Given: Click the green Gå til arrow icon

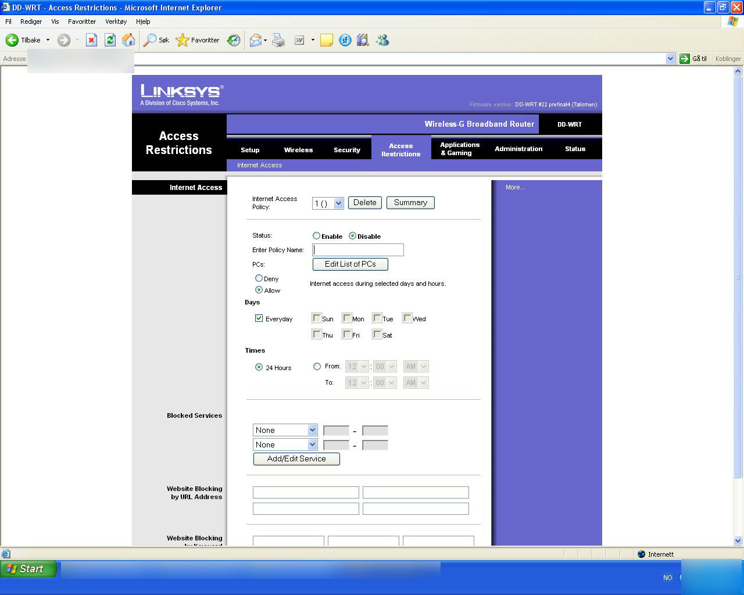Looking at the screenshot, I should (x=685, y=59).
